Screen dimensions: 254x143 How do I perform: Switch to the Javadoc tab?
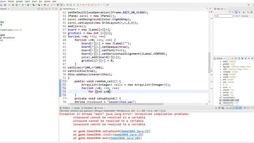coord(76,108)
